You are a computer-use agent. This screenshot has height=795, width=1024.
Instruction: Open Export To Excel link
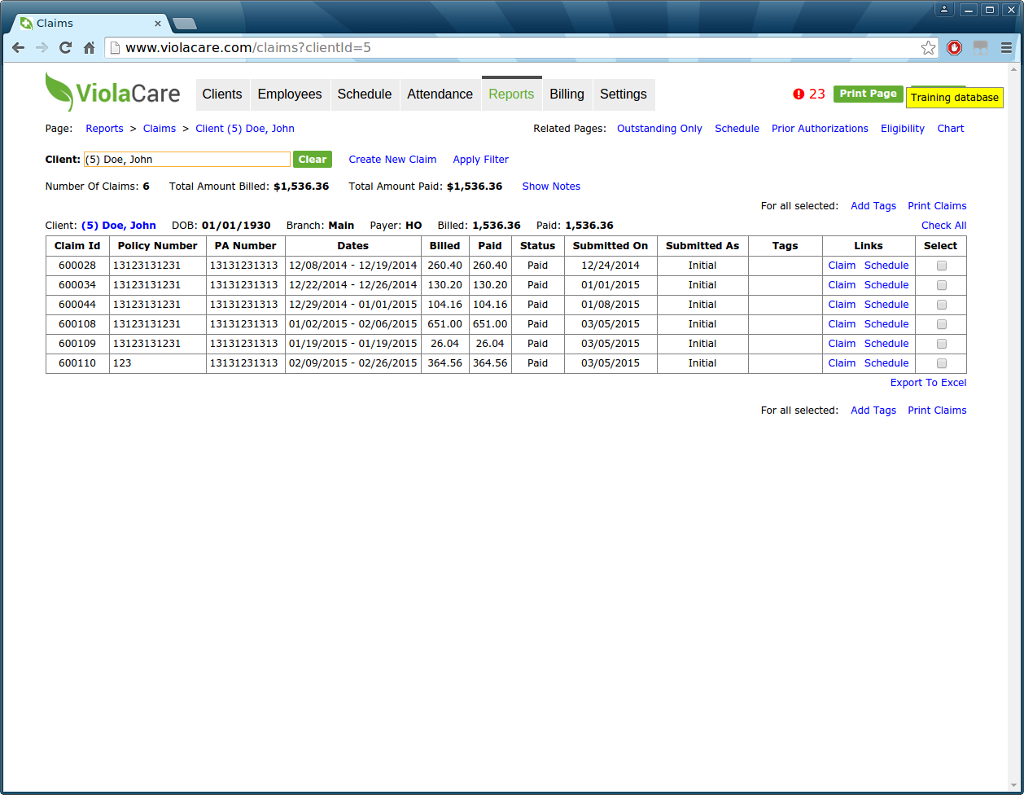click(928, 383)
